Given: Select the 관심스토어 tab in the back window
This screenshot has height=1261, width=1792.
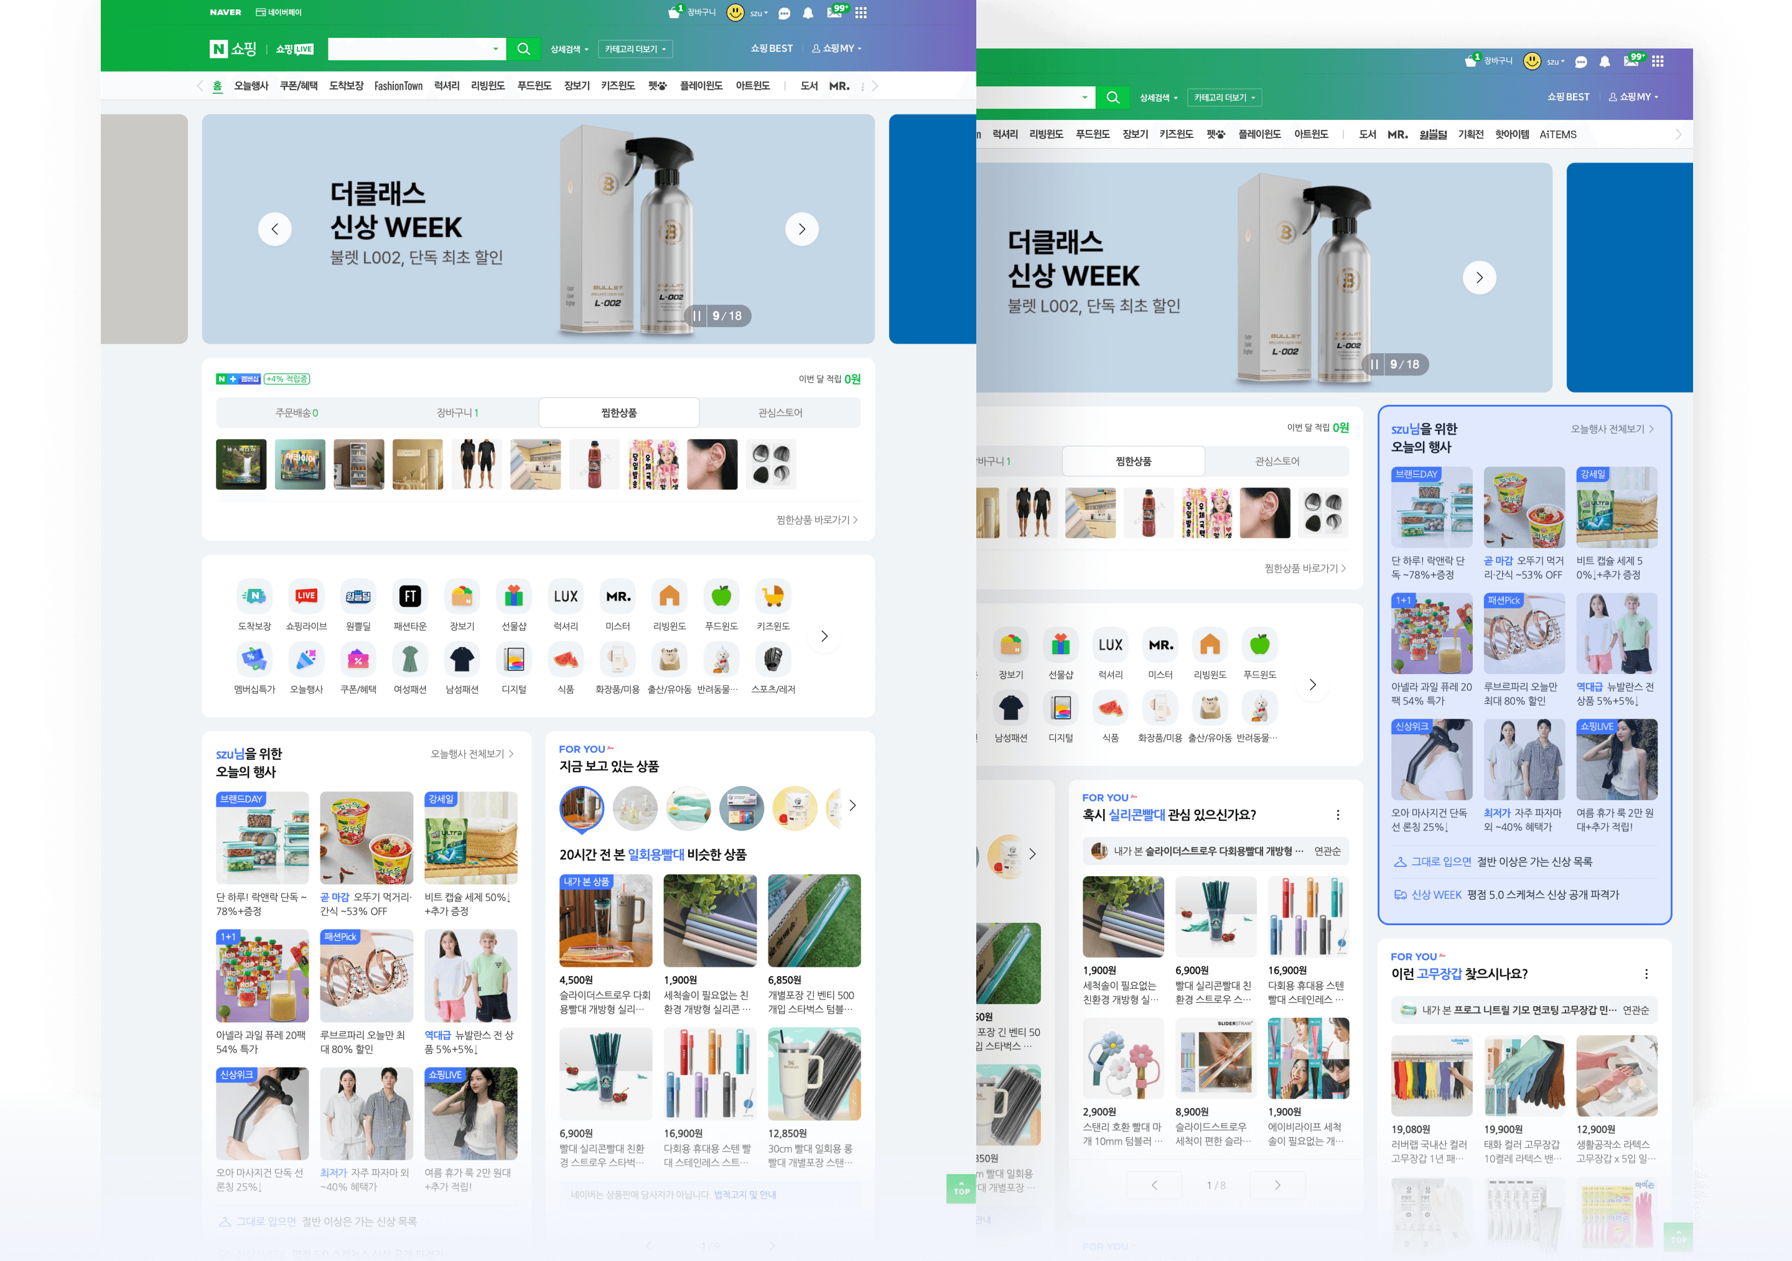Looking at the screenshot, I should pos(1277,461).
